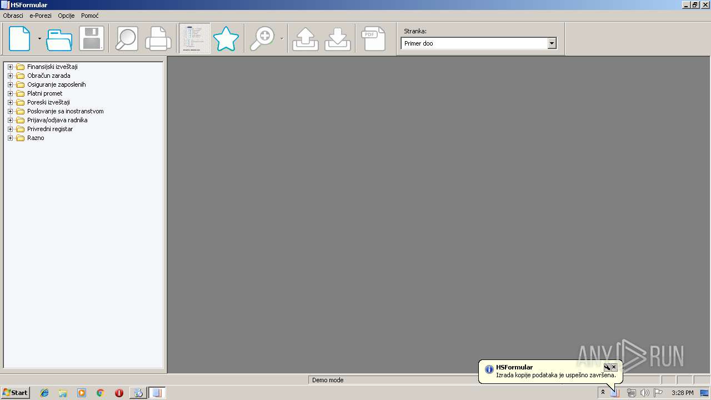Click the wrench icon in notification balloon

tap(607, 367)
